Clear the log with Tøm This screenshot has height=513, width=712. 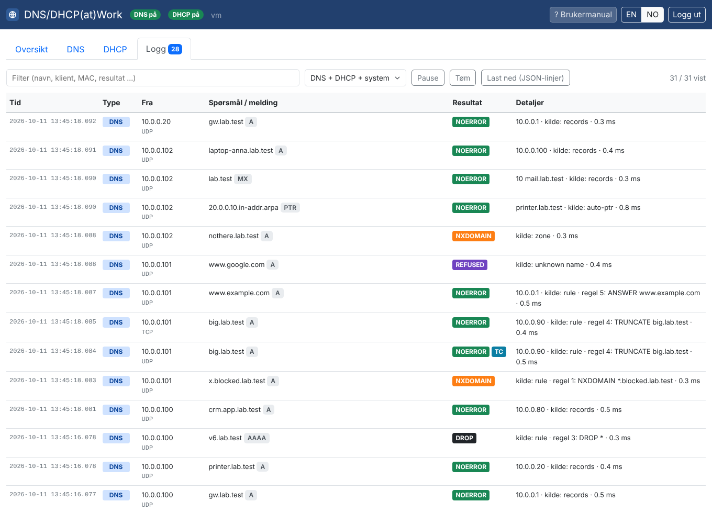(463, 78)
